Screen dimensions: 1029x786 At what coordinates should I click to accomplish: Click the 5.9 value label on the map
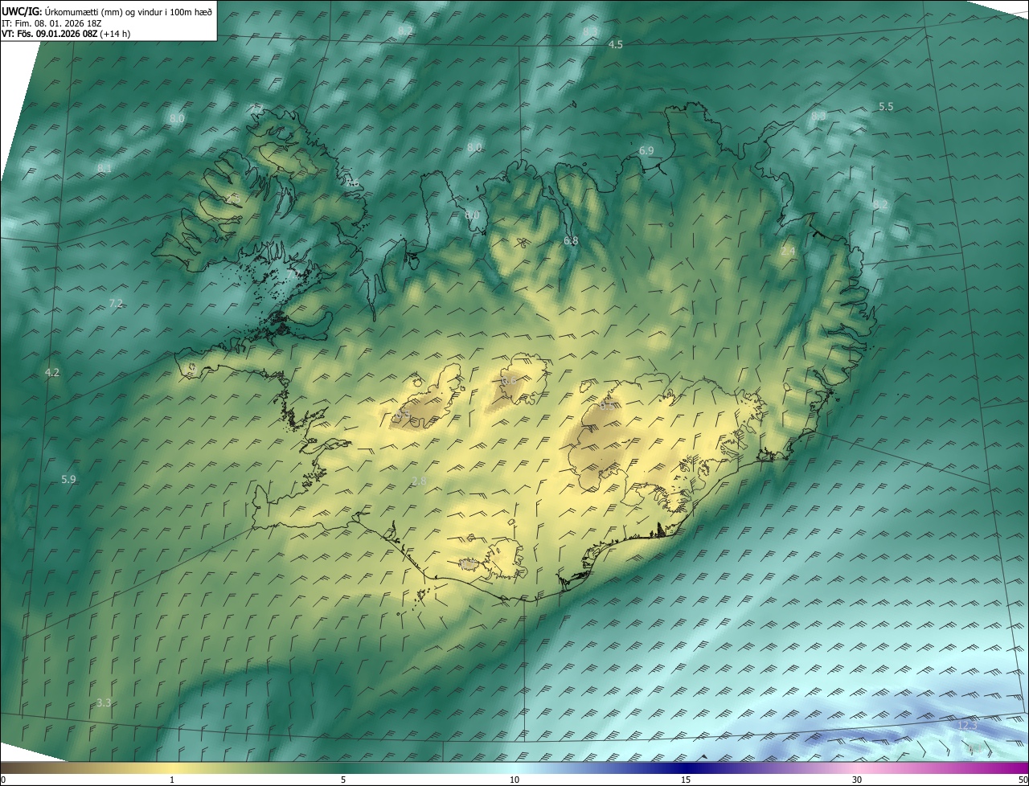tap(68, 480)
